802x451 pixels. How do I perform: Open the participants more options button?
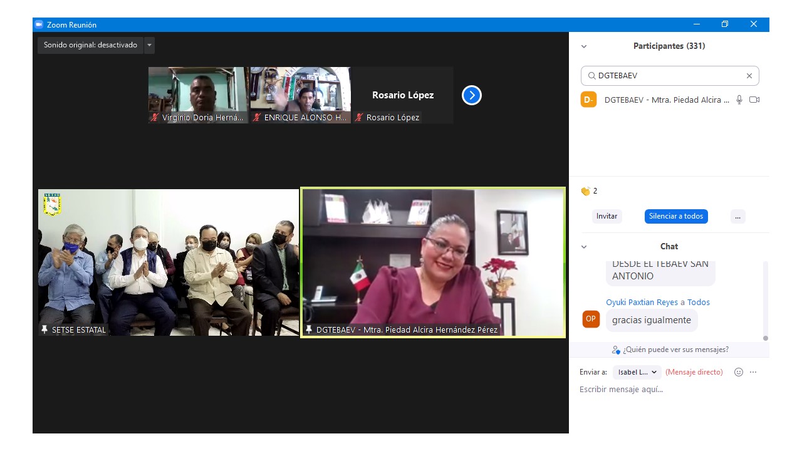click(737, 216)
